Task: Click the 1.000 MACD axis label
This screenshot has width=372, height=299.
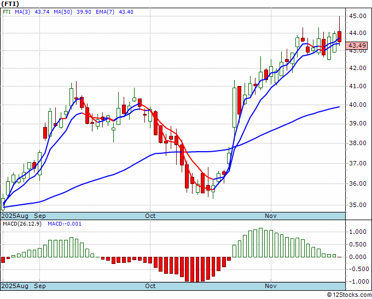Action: coord(358,232)
